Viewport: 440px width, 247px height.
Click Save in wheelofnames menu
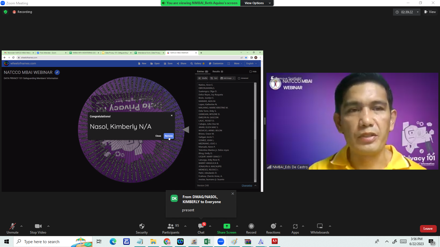pyautogui.click(x=168, y=63)
